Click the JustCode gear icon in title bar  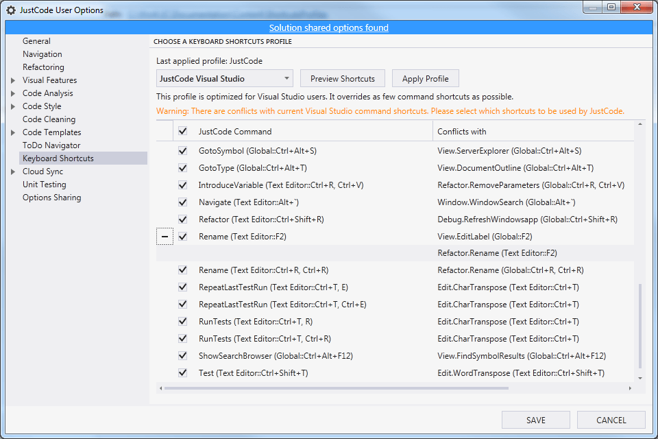pyautogui.click(x=11, y=10)
